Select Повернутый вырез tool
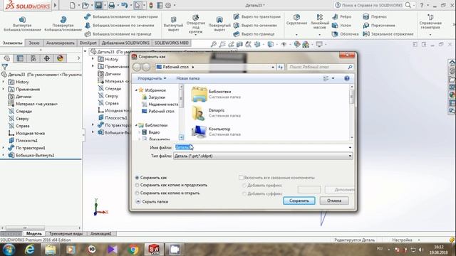456x256 pixels. (x=219, y=23)
